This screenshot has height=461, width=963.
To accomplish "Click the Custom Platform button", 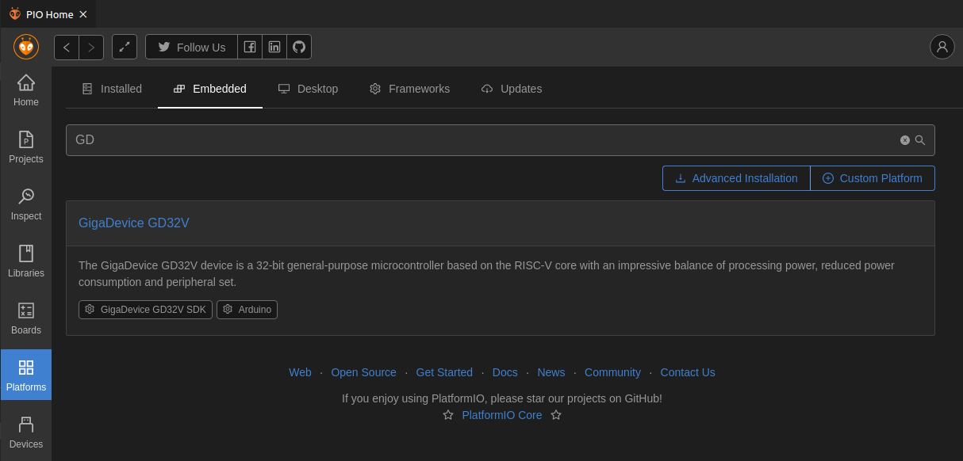I will pos(873,178).
